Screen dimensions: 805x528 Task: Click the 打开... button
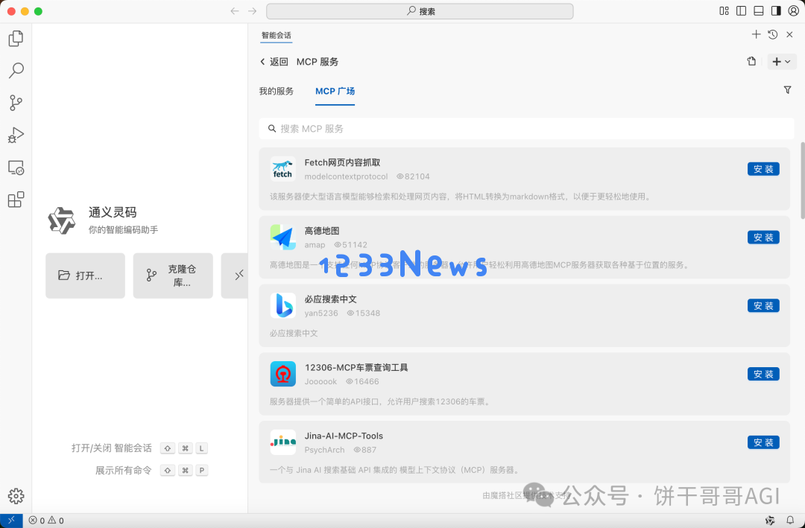(85, 276)
